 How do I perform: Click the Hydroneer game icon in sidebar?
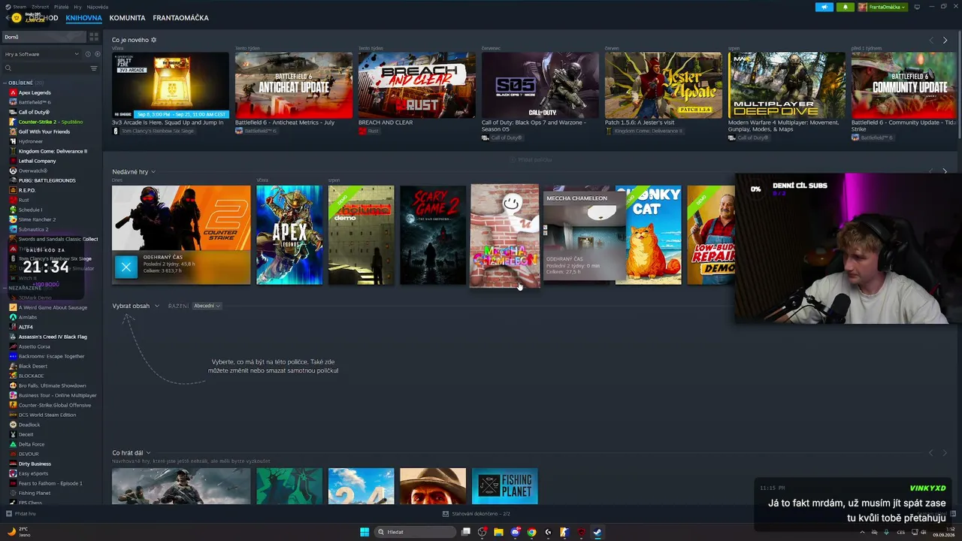(x=13, y=141)
